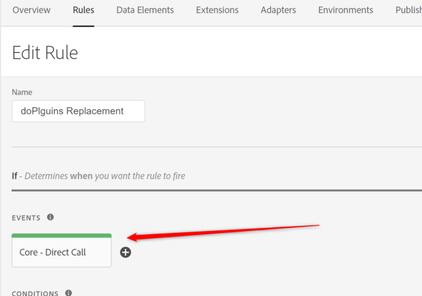Click the rule Name input field

click(78, 111)
